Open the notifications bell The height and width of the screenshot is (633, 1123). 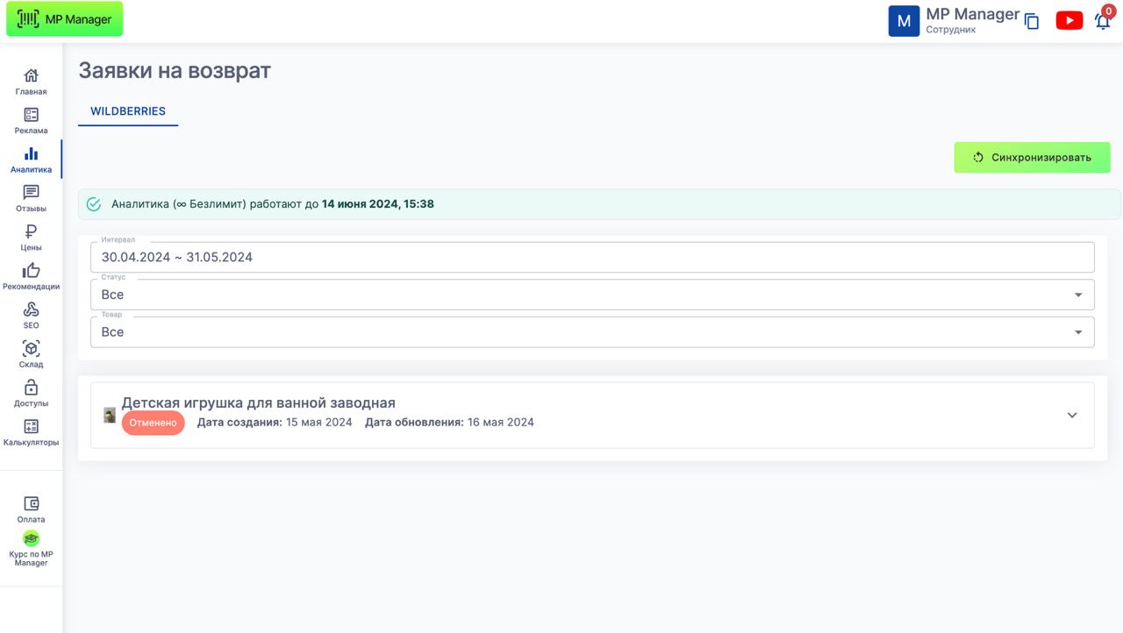pos(1103,22)
